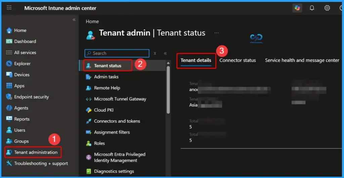The width and height of the screenshot is (344, 178).
Task: Open the notifications bell
Action: point(312,8)
